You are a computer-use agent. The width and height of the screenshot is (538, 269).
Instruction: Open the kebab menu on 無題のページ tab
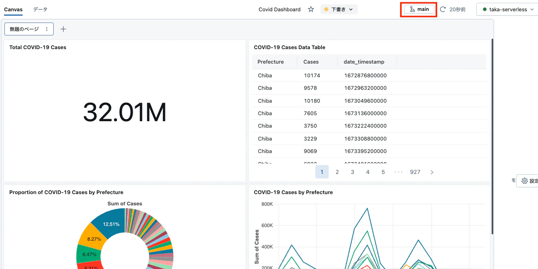pos(47,29)
